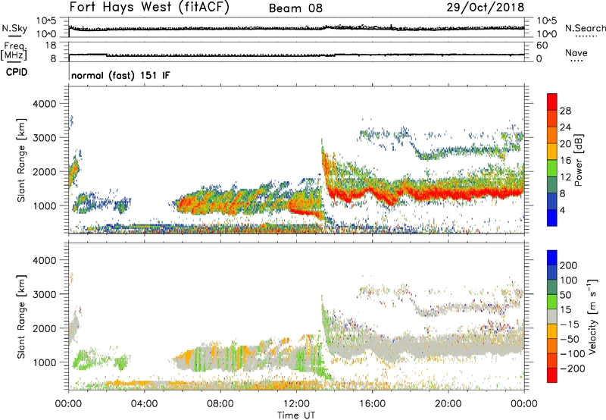Click the solid line sample under N.Sky

click(14, 36)
